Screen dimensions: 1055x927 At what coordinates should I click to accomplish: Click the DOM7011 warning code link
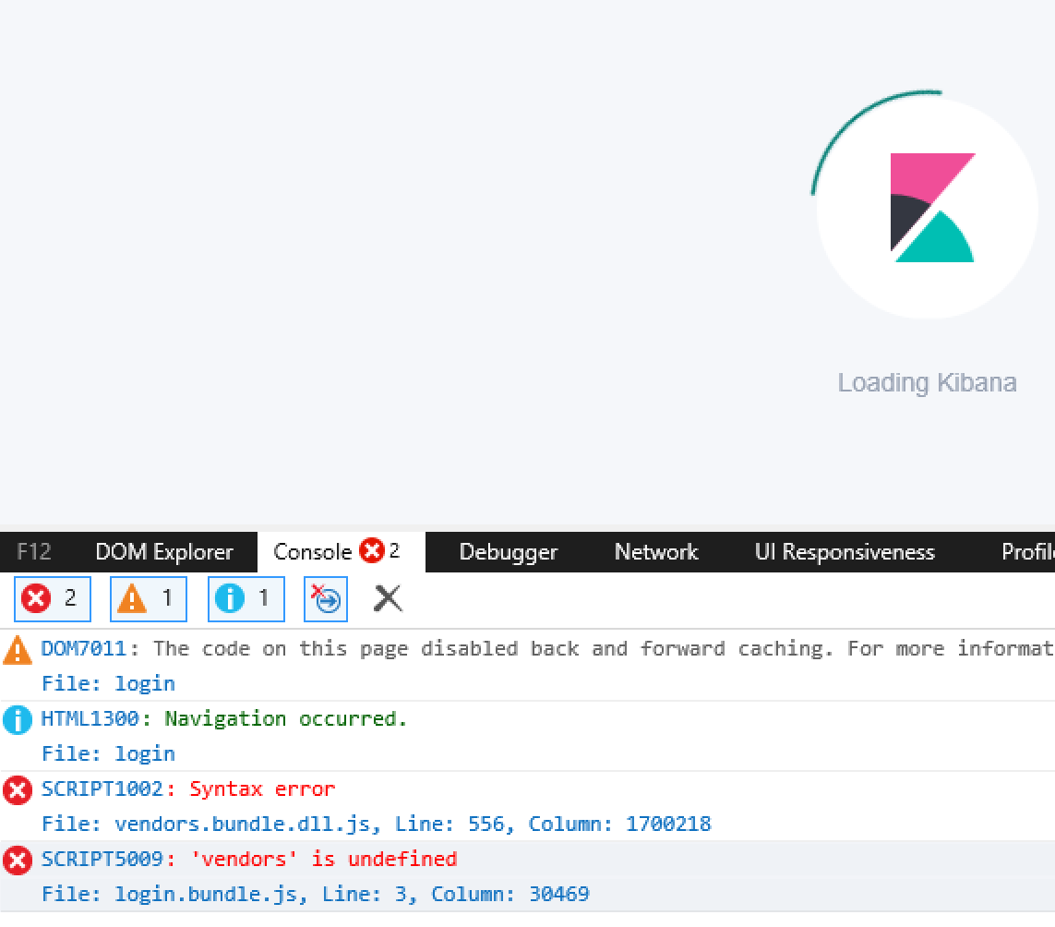click(83, 648)
